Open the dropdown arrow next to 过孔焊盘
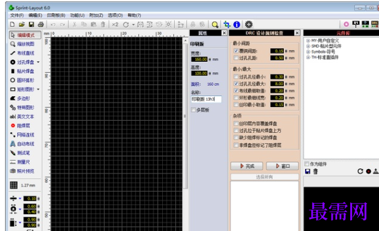The width and height of the screenshot is (379, 231). pyautogui.click(x=38, y=63)
